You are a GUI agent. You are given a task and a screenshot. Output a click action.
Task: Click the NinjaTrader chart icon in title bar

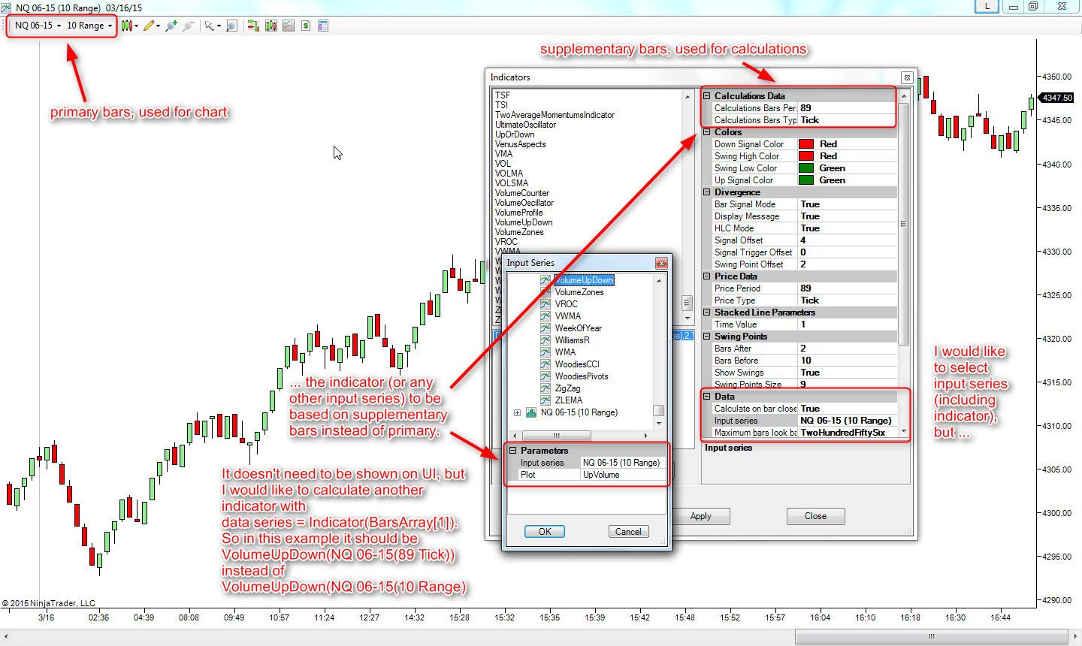click(x=6, y=8)
